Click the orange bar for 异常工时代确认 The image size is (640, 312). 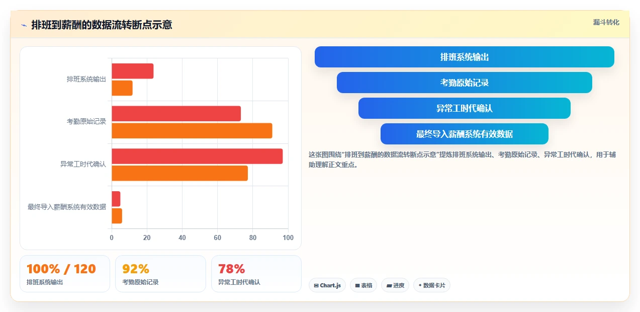tap(180, 173)
